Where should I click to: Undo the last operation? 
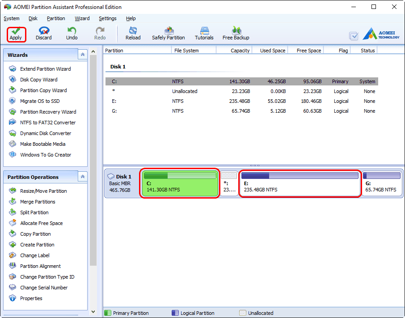[x=72, y=34]
